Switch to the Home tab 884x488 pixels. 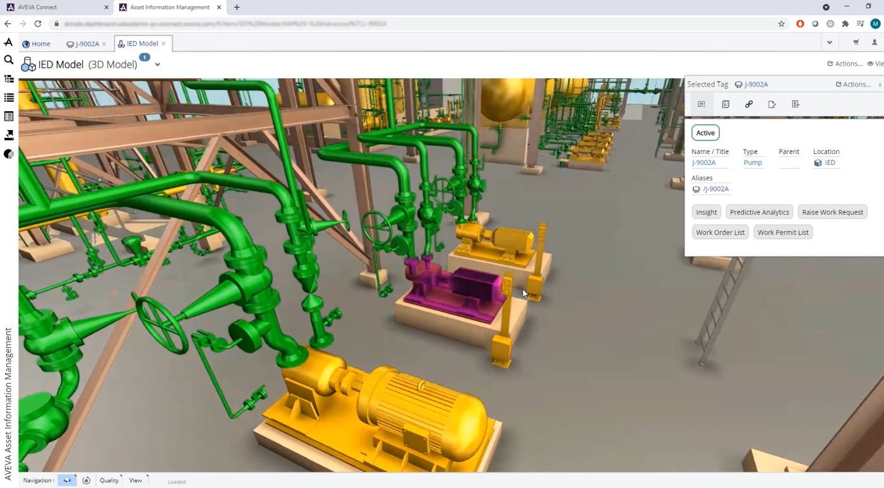(36, 44)
